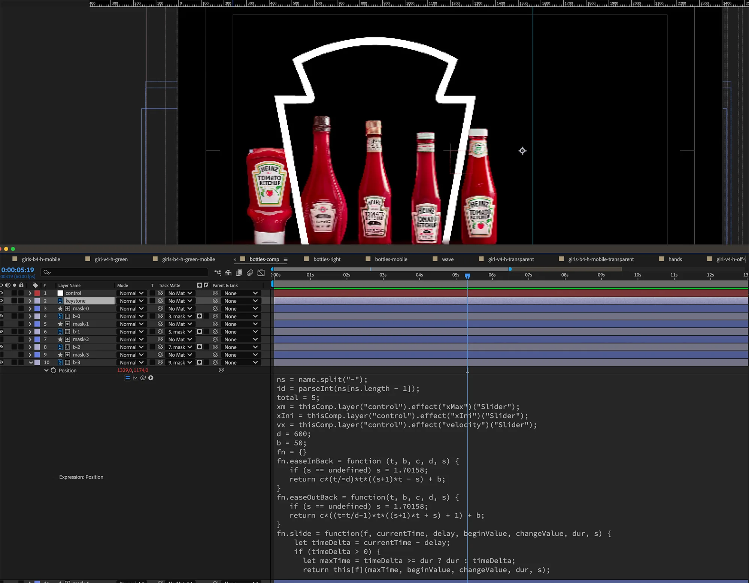Click the Position stopwatch icon
The image size is (749, 583).
53,370
